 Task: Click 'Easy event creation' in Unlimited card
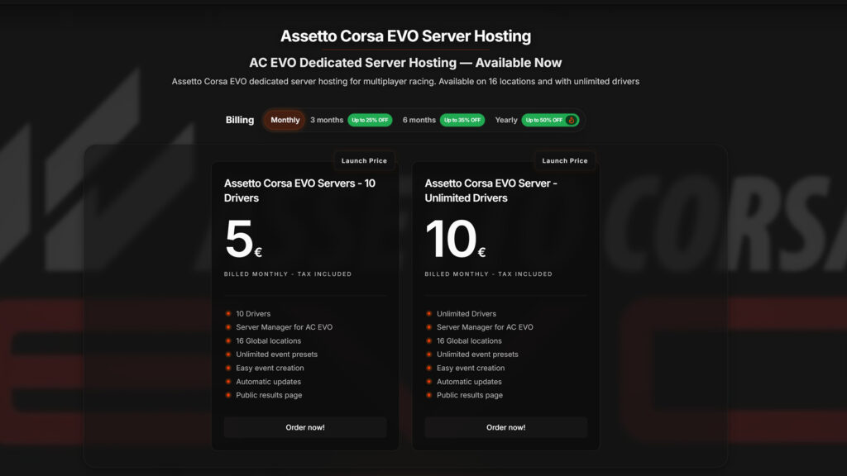pos(471,368)
